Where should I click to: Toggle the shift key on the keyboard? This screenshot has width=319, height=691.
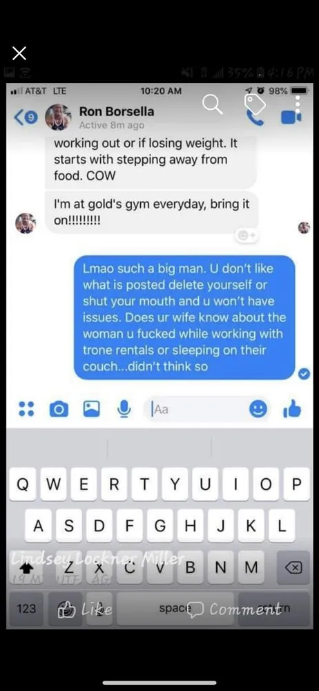pos(26,569)
